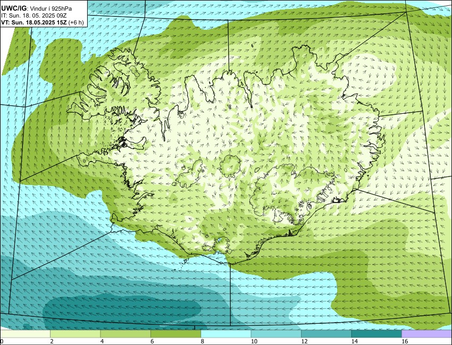Click the 0–2 color legend swatch

pos(25,334)
